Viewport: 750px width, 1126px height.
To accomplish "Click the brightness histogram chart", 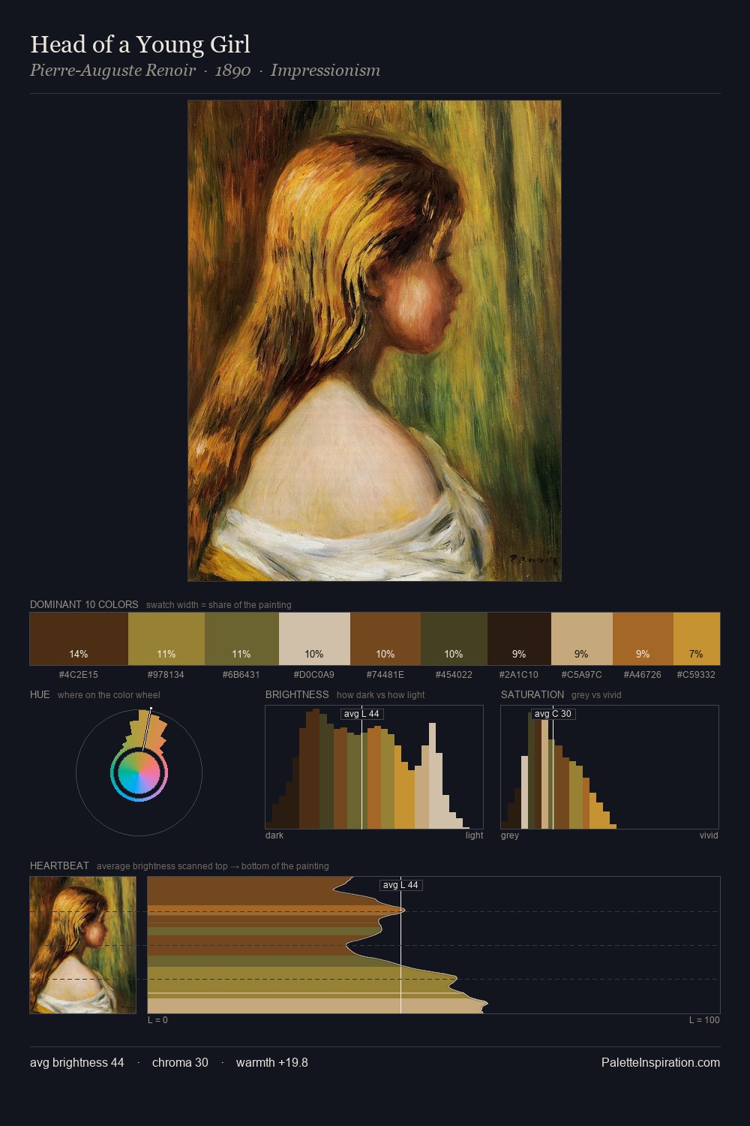I will [x=374, y=767].
